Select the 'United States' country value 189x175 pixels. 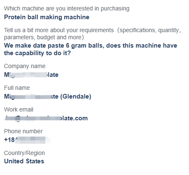[x=24, y=161]
